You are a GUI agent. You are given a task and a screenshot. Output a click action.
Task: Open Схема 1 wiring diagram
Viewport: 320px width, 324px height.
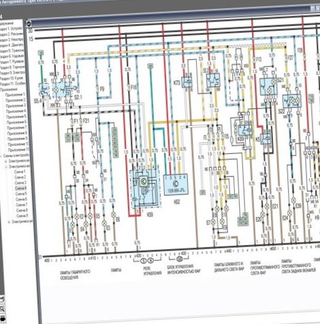tap(20, 172)
